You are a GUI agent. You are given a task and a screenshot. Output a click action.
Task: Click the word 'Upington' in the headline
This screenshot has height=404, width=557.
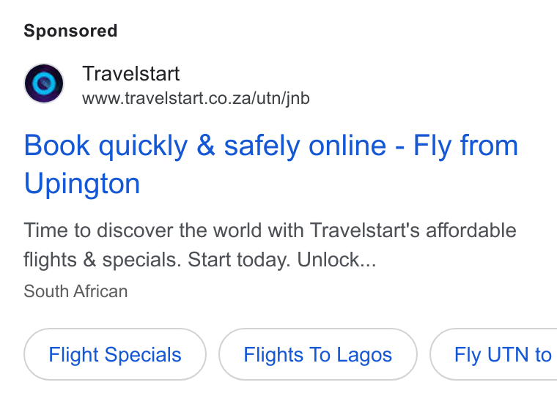point(81,184)
